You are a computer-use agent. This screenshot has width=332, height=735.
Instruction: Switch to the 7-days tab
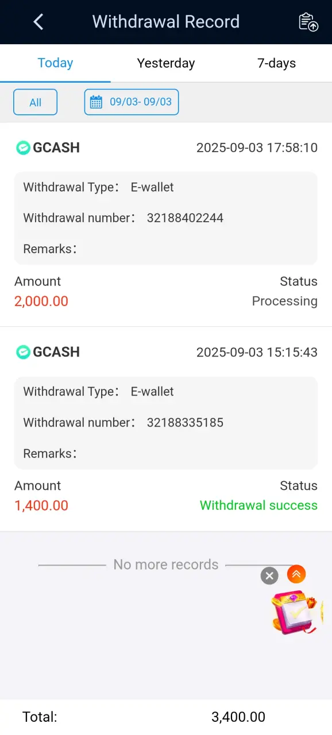pyautogui.click(x=276, y=63)
